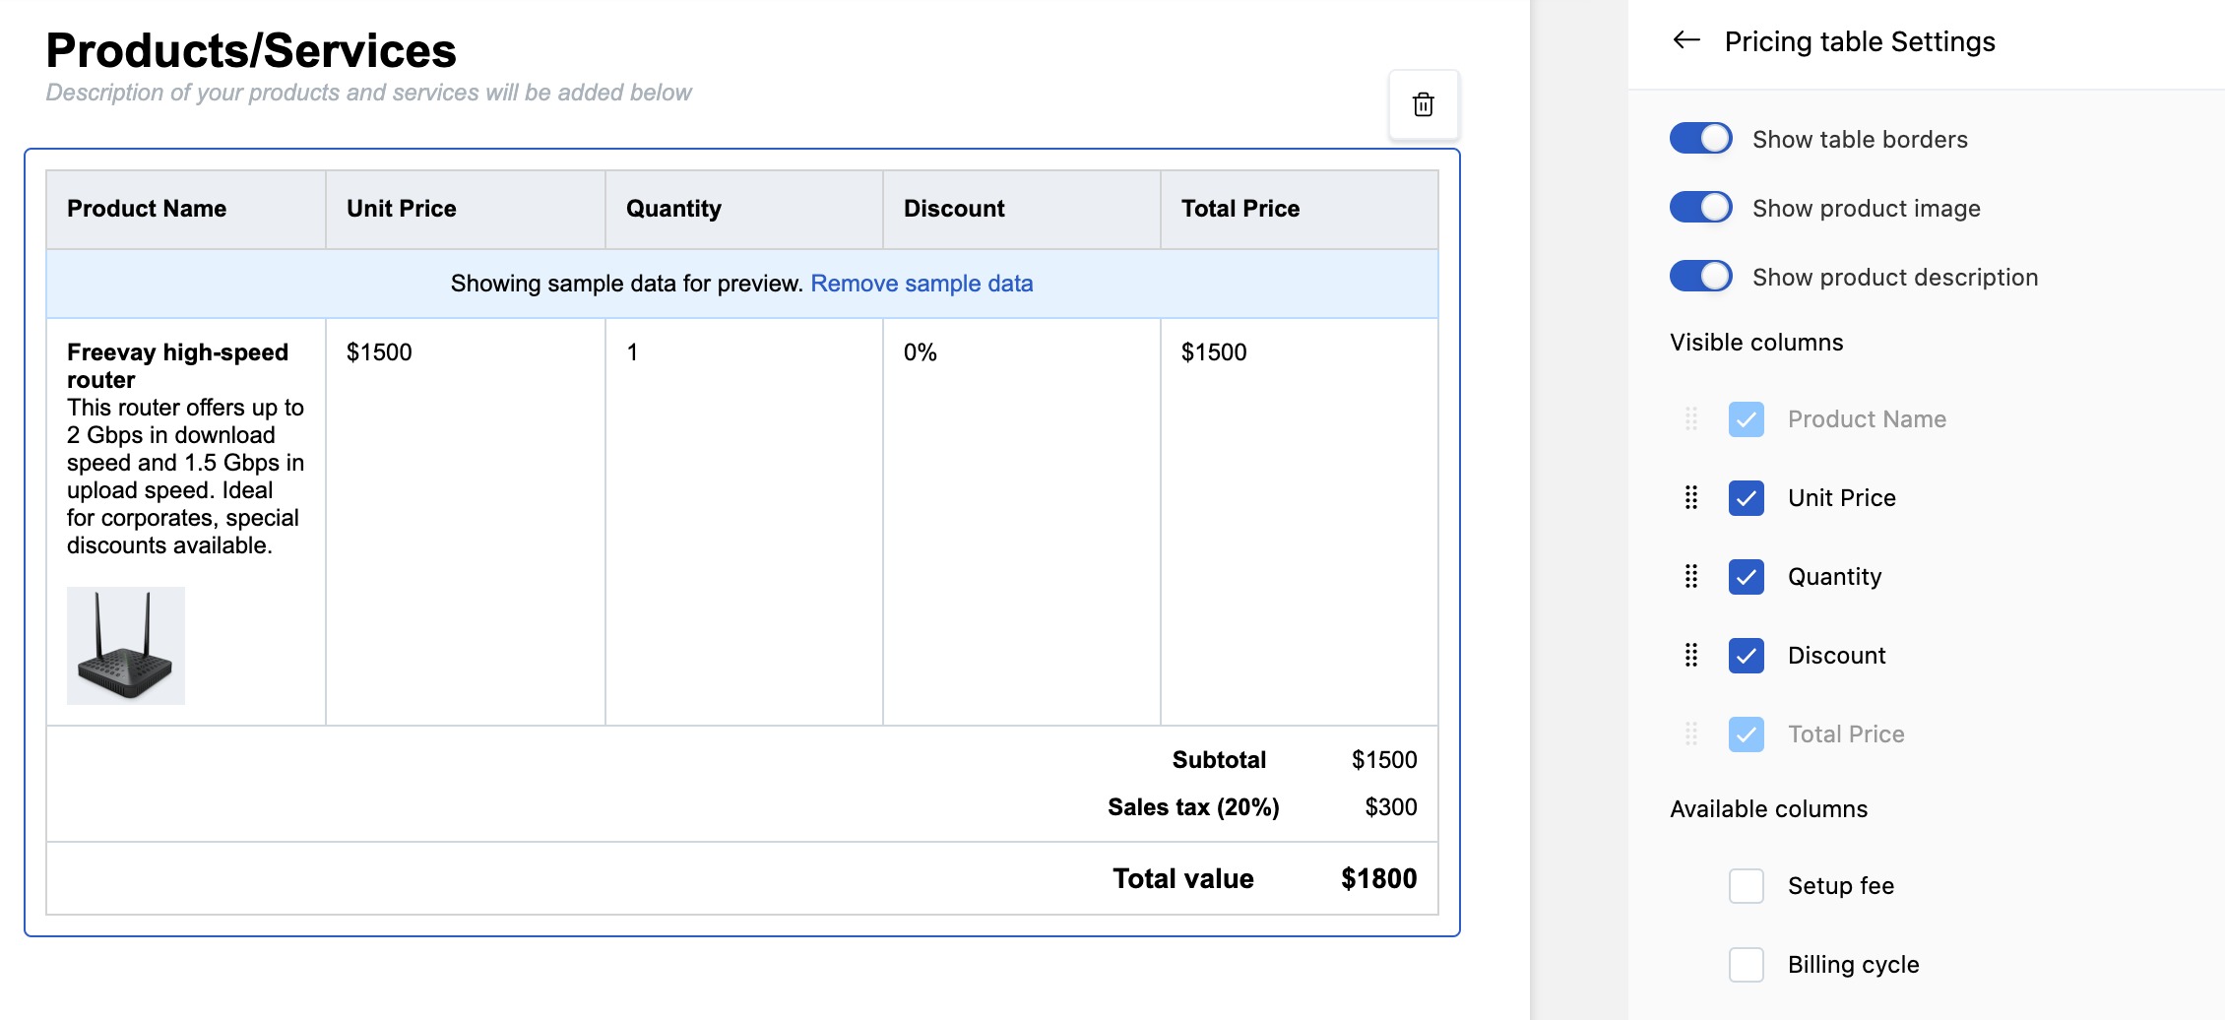2225x1020 pixels.
Task: Click the Discount drag handle icon
Action: tap(1690, 656)
